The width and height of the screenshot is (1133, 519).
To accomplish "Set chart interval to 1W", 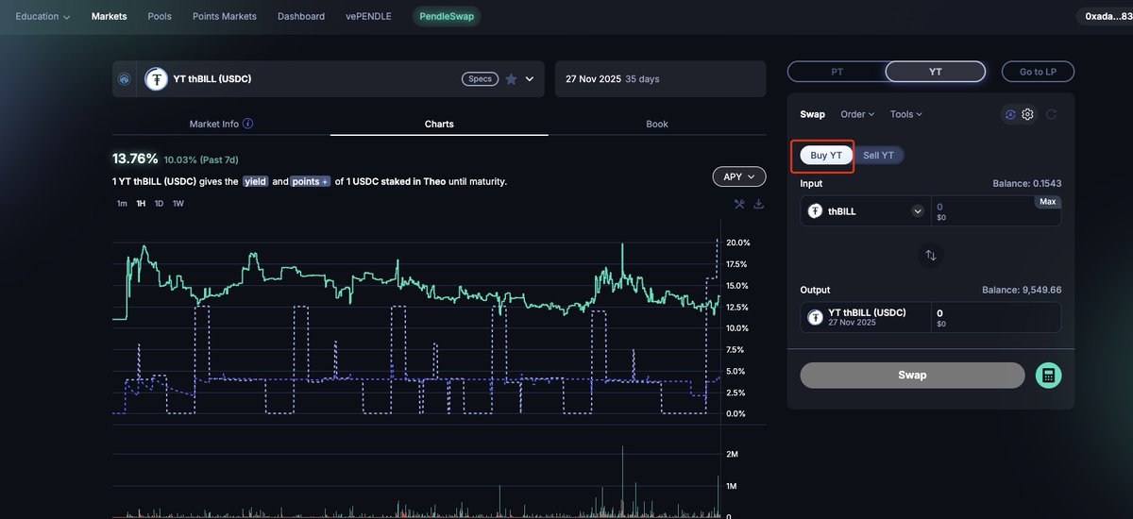I will [x=178, y=204].
